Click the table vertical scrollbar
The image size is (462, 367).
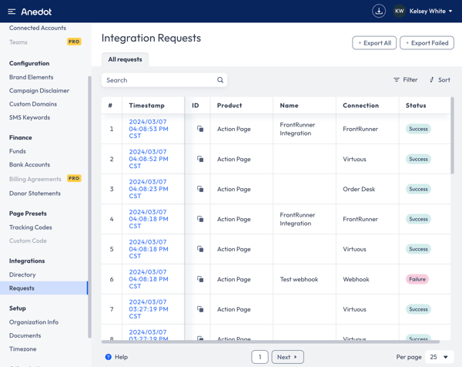point(452,136)
